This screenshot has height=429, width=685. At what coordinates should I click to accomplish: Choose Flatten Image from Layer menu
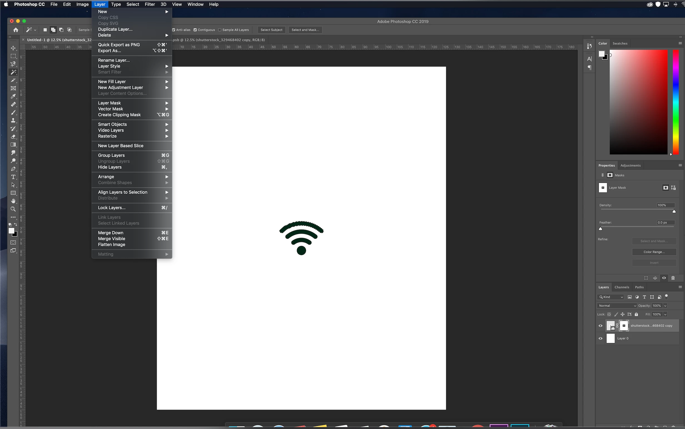[x=111, y=245]
